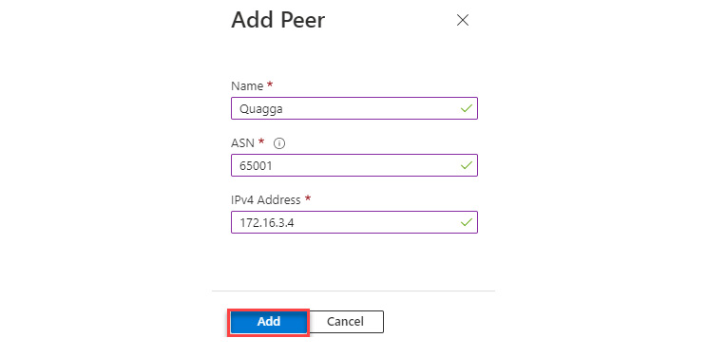The width and height of the screenshot is (707, 357).
Task: Focus the IPv4 Address input field
Action: [353, 222]
